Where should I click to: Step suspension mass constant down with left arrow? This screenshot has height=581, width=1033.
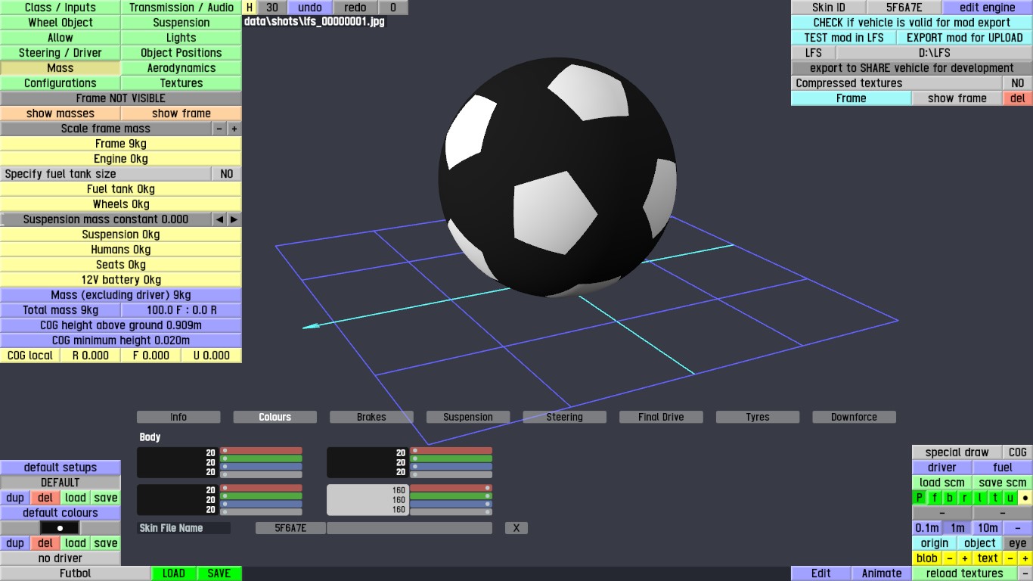click(219, 219)
